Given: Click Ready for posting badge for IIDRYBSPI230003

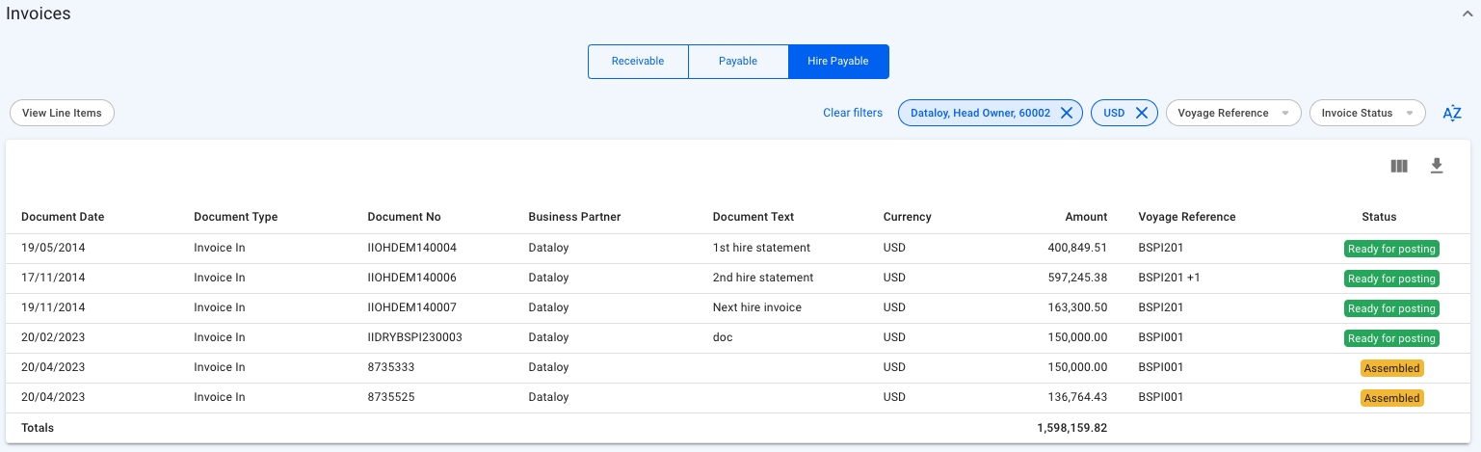Looking at the screenshot, I should pos(1390,338).
